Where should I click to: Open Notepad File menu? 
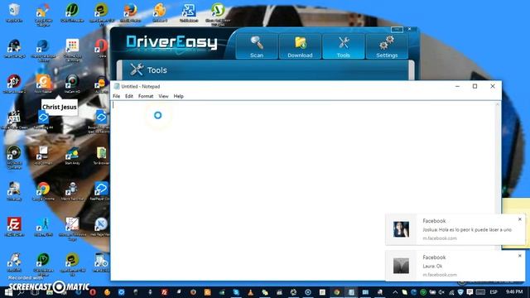[116, 96]
